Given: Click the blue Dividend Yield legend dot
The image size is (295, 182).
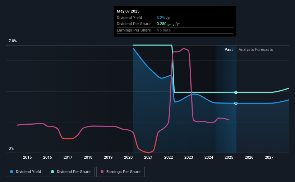Looking at the screenshot, I should pos(11,172).
